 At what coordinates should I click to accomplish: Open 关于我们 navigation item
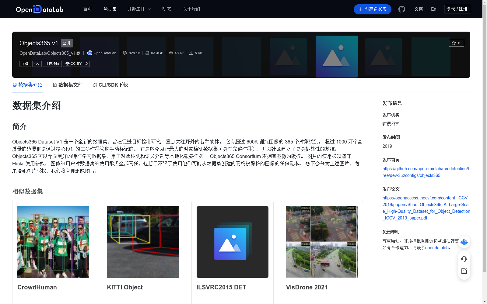point(191,9)
